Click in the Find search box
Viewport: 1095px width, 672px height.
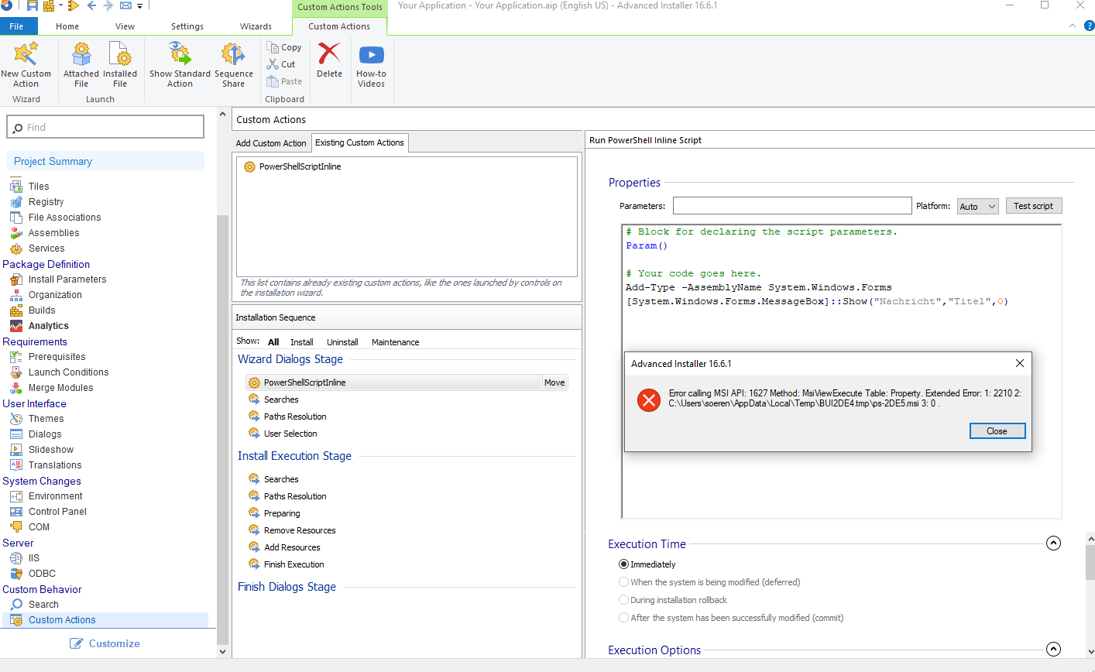(105, 127)
